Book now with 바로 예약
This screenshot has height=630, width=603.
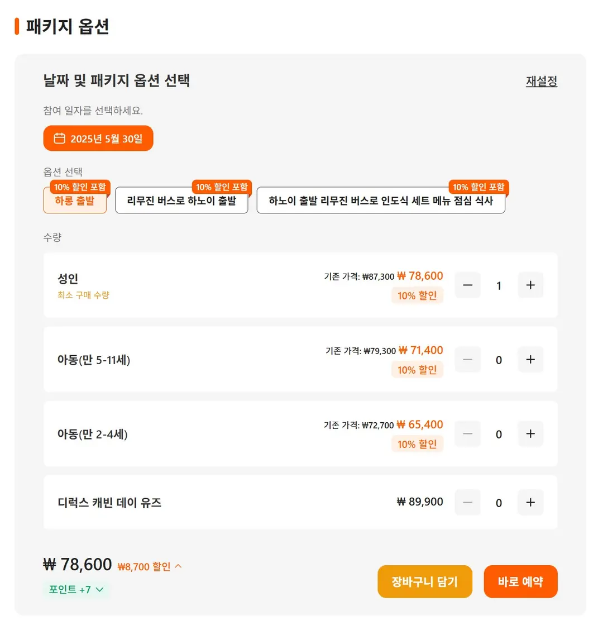coord(520,581)
